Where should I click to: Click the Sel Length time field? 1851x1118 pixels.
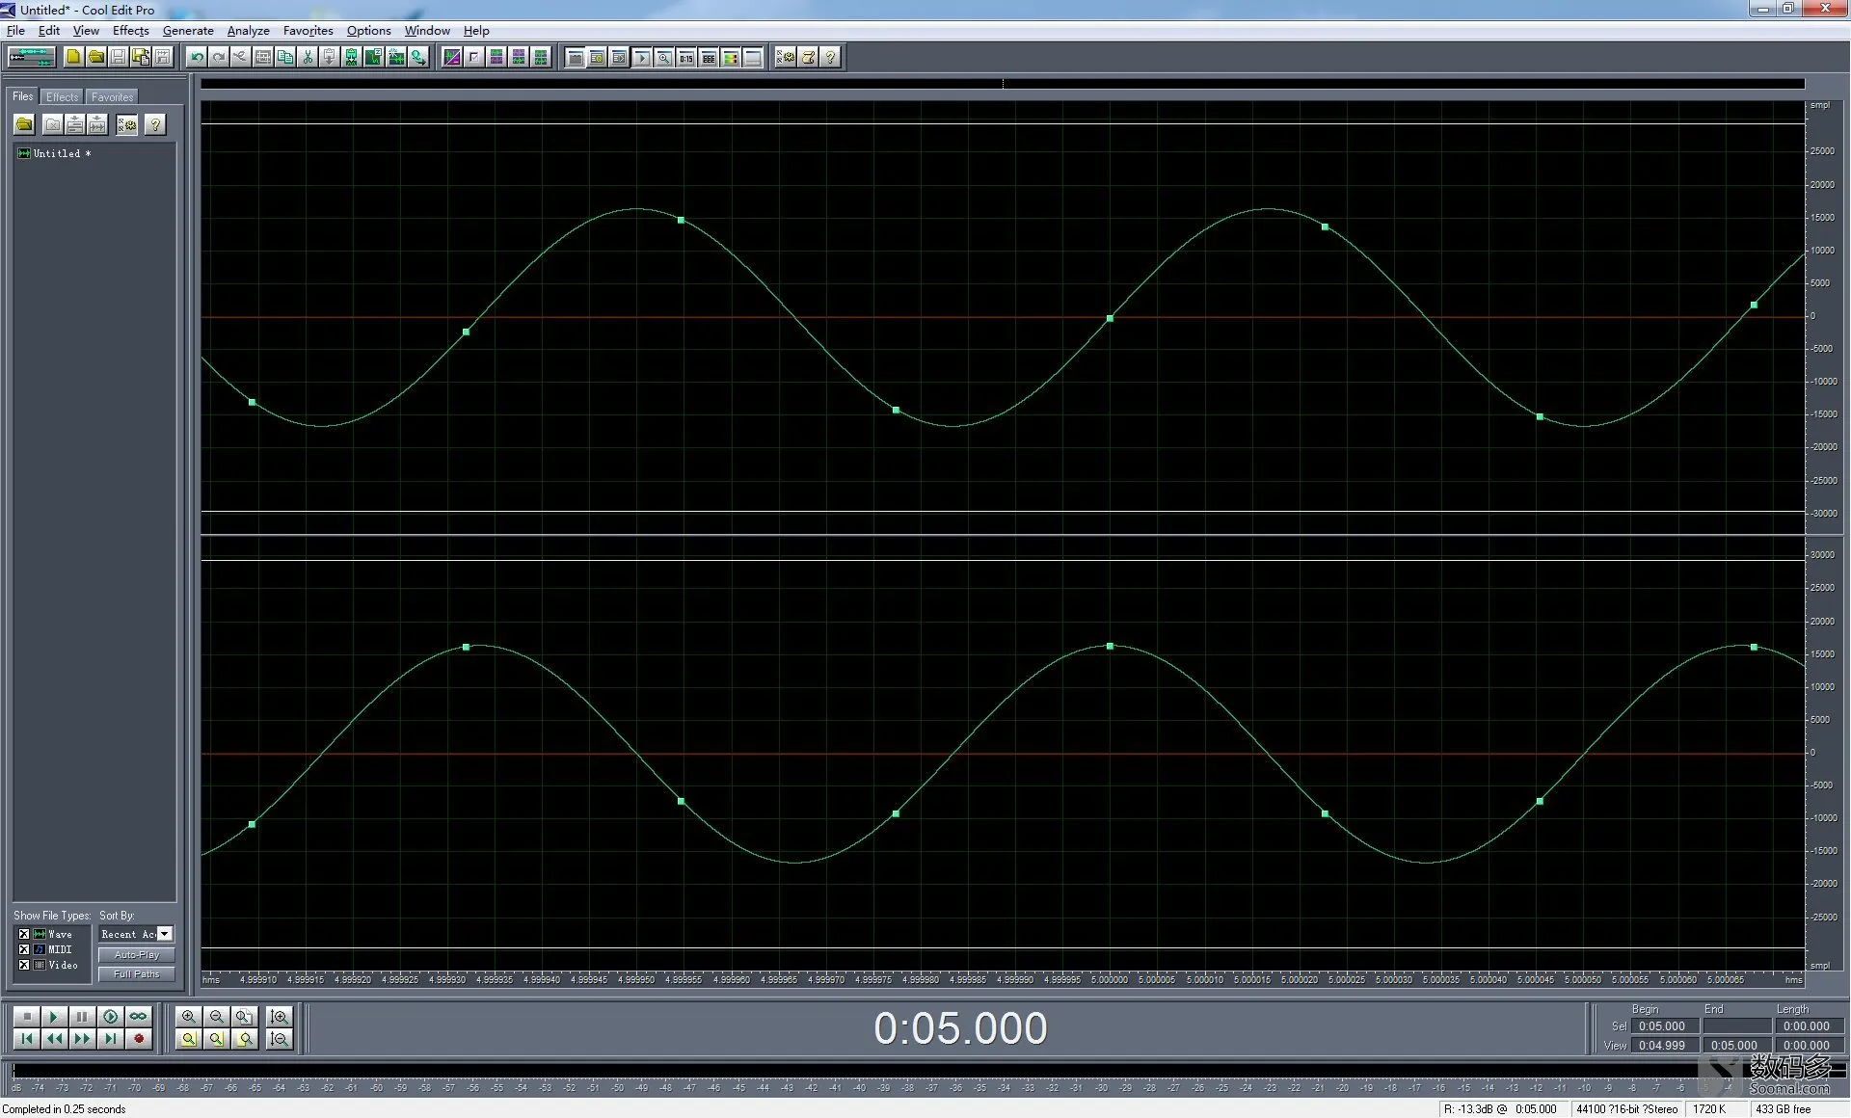[1809, 1026]
